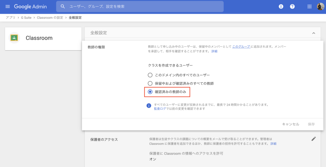The width and height of the screenshot is (326, 167).
Task: Open the help question mark icon
Action: pyautogui.click(x=292, y=6)
